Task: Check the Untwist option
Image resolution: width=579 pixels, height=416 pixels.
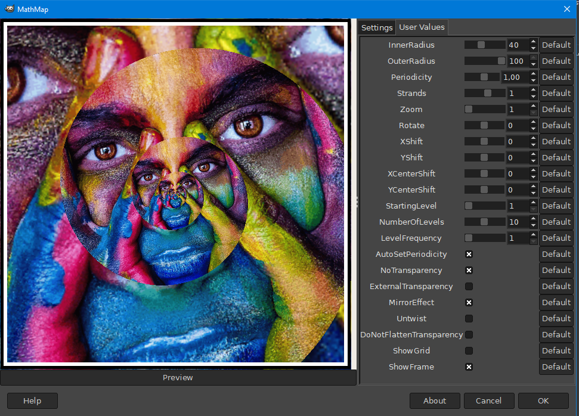Action: pos(469,318)
